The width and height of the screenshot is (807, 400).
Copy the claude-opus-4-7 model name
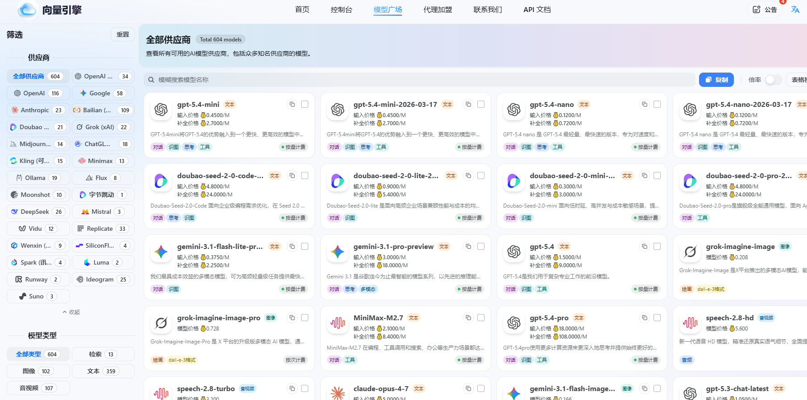point(468,388)
